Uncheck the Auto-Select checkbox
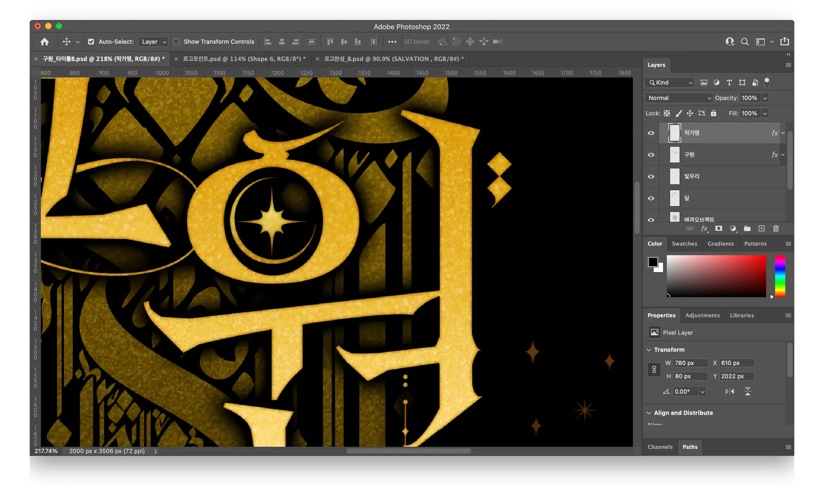Viewport: 824px width, 495px height. point(91,42)
